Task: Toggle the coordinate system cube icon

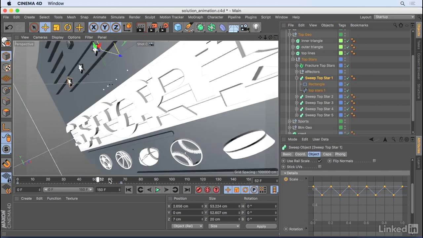Action: pyautogui.click(x=128, y=27)
